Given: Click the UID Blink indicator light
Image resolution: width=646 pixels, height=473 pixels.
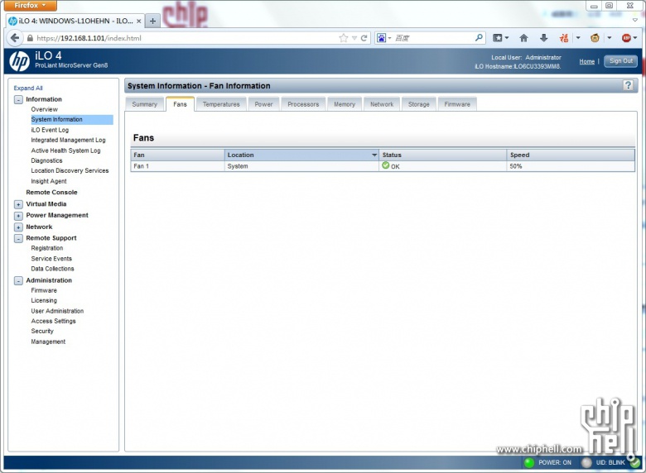Looking at the screenshot, I should [x=586, y=462].
